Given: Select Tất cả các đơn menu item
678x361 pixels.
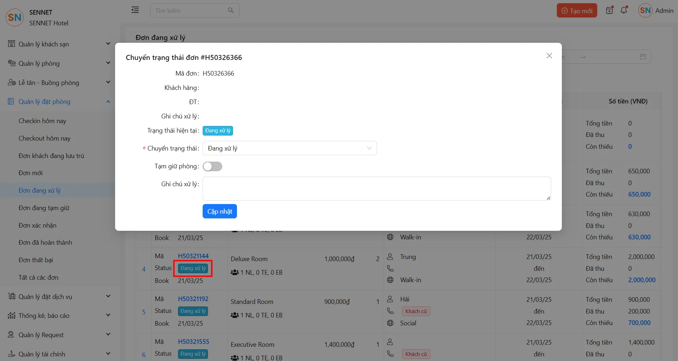Looking at the screenshot, I should click(x=38, y=278).
